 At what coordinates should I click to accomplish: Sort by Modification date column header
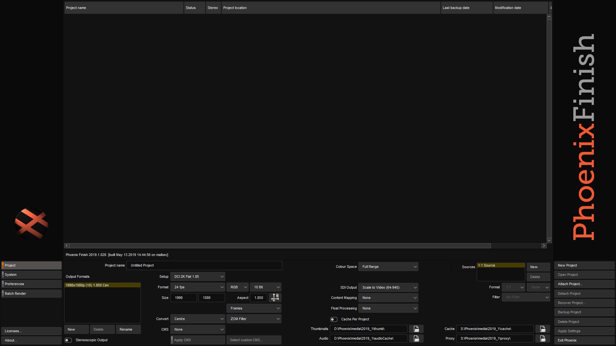(x=520, y=8)
